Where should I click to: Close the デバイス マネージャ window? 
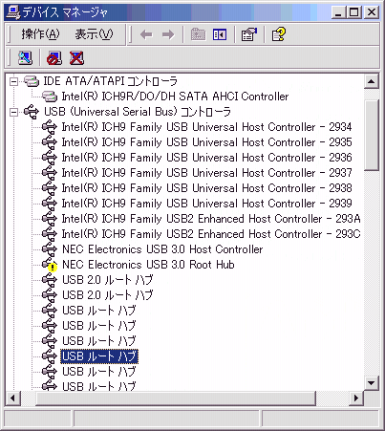click(x=372, y=12)
